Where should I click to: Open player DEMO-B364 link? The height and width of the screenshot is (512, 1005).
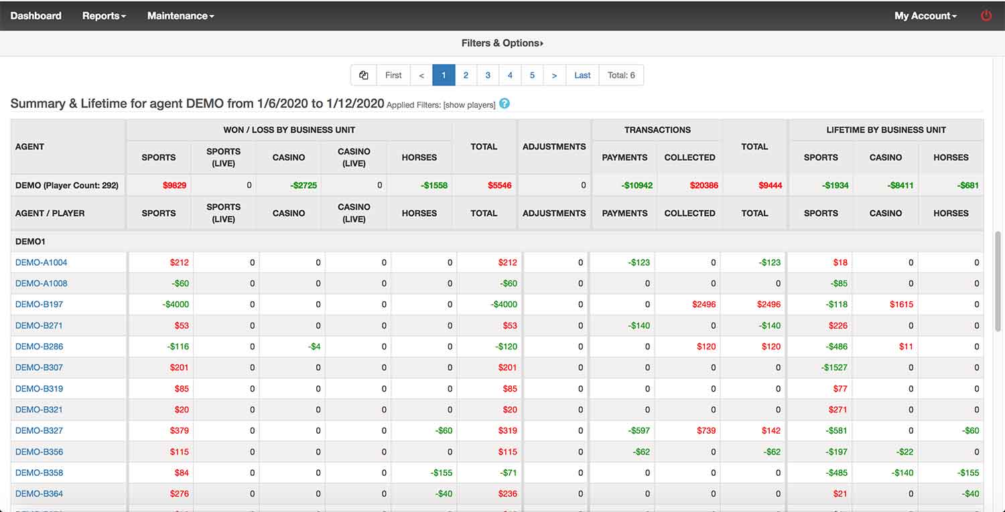tap(39, 493)
